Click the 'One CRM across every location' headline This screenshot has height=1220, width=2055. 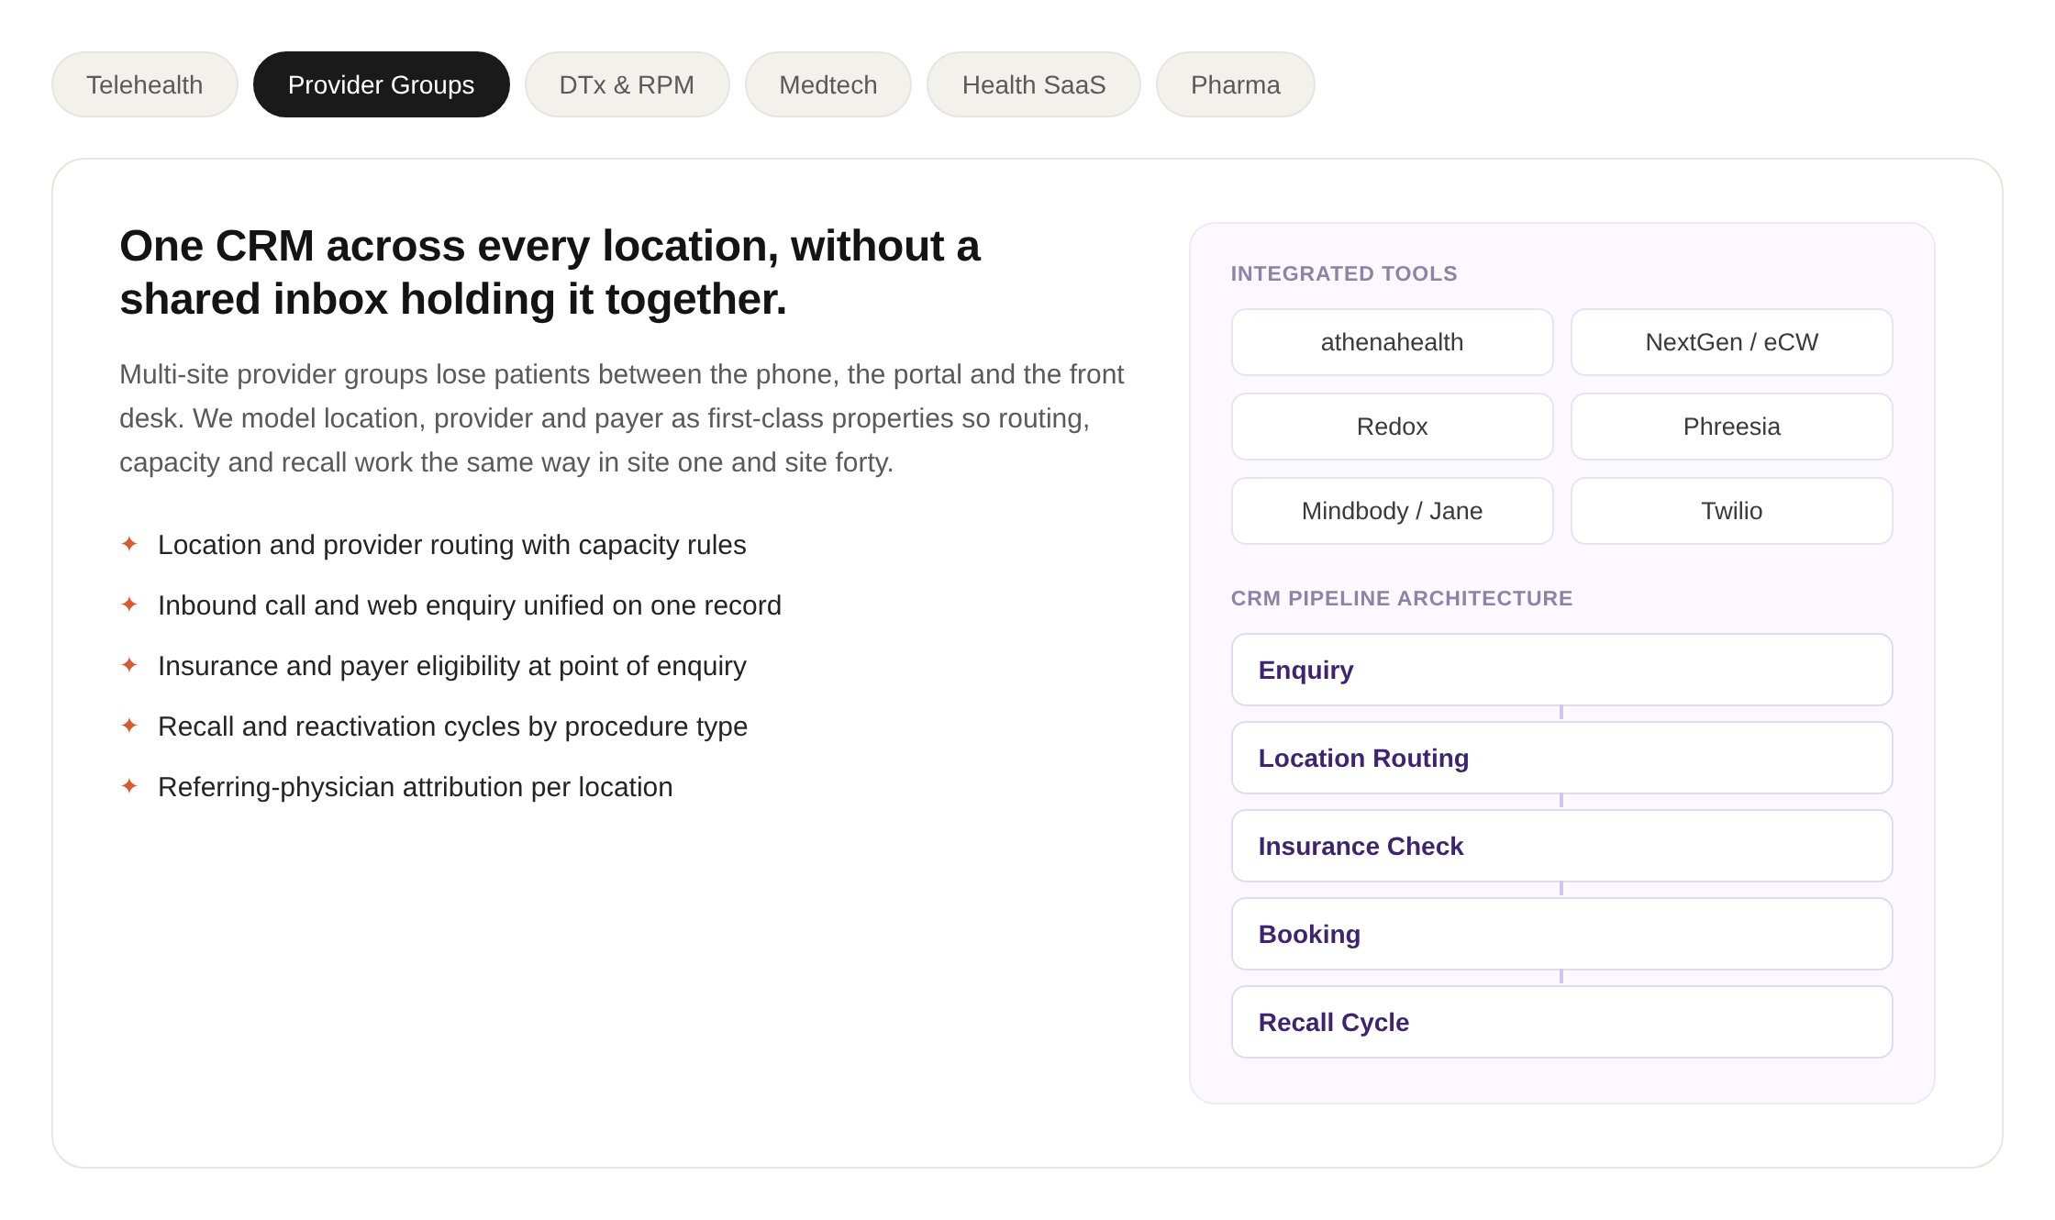tap(550, 272)
